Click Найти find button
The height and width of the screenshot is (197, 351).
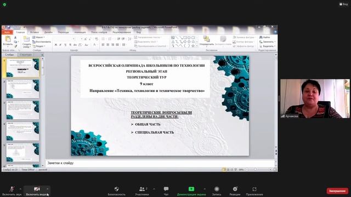click(265, 37)
